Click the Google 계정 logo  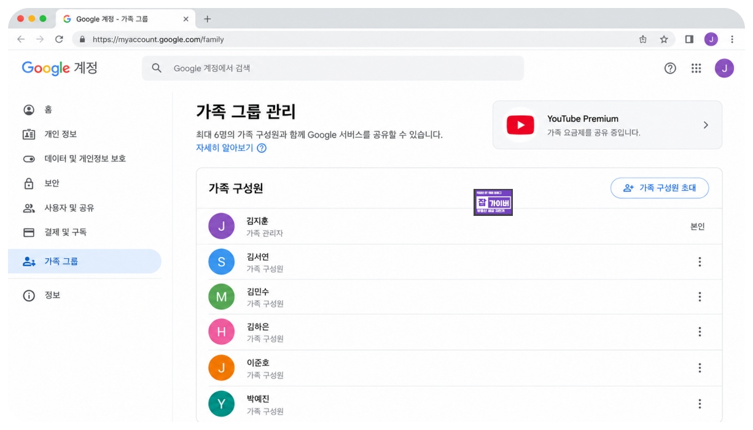pos(60,68)
